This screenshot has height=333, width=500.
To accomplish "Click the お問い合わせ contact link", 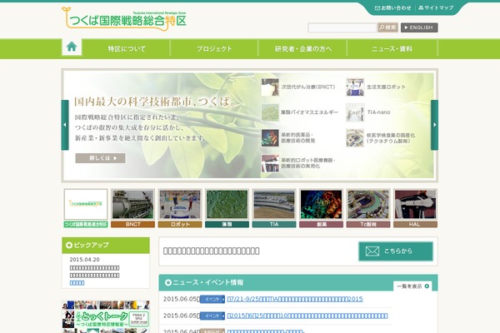I will click(392, 8).
